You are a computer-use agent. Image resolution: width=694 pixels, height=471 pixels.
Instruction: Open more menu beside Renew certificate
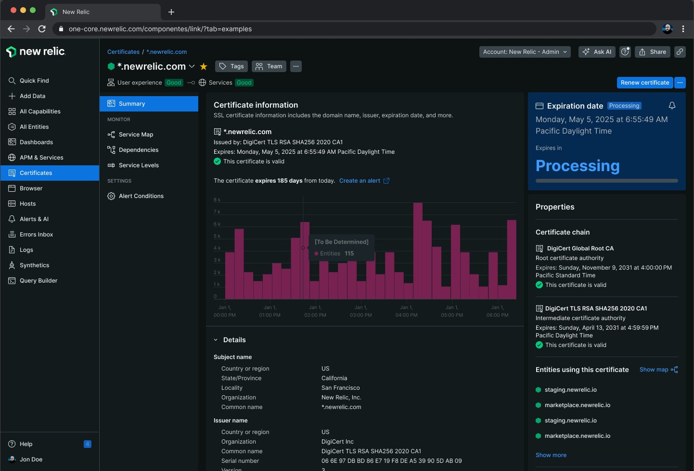click(x=680, y=83)
